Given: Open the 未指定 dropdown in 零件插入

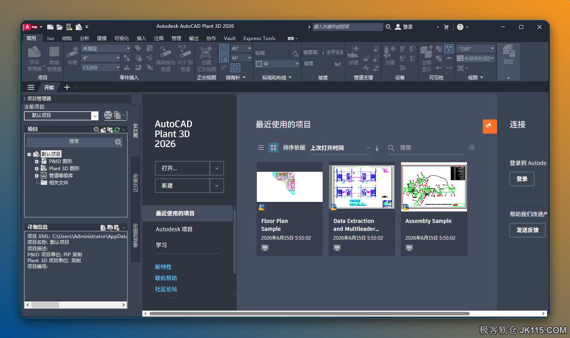Looking at the screenshot, I should [x=106, y=48].
